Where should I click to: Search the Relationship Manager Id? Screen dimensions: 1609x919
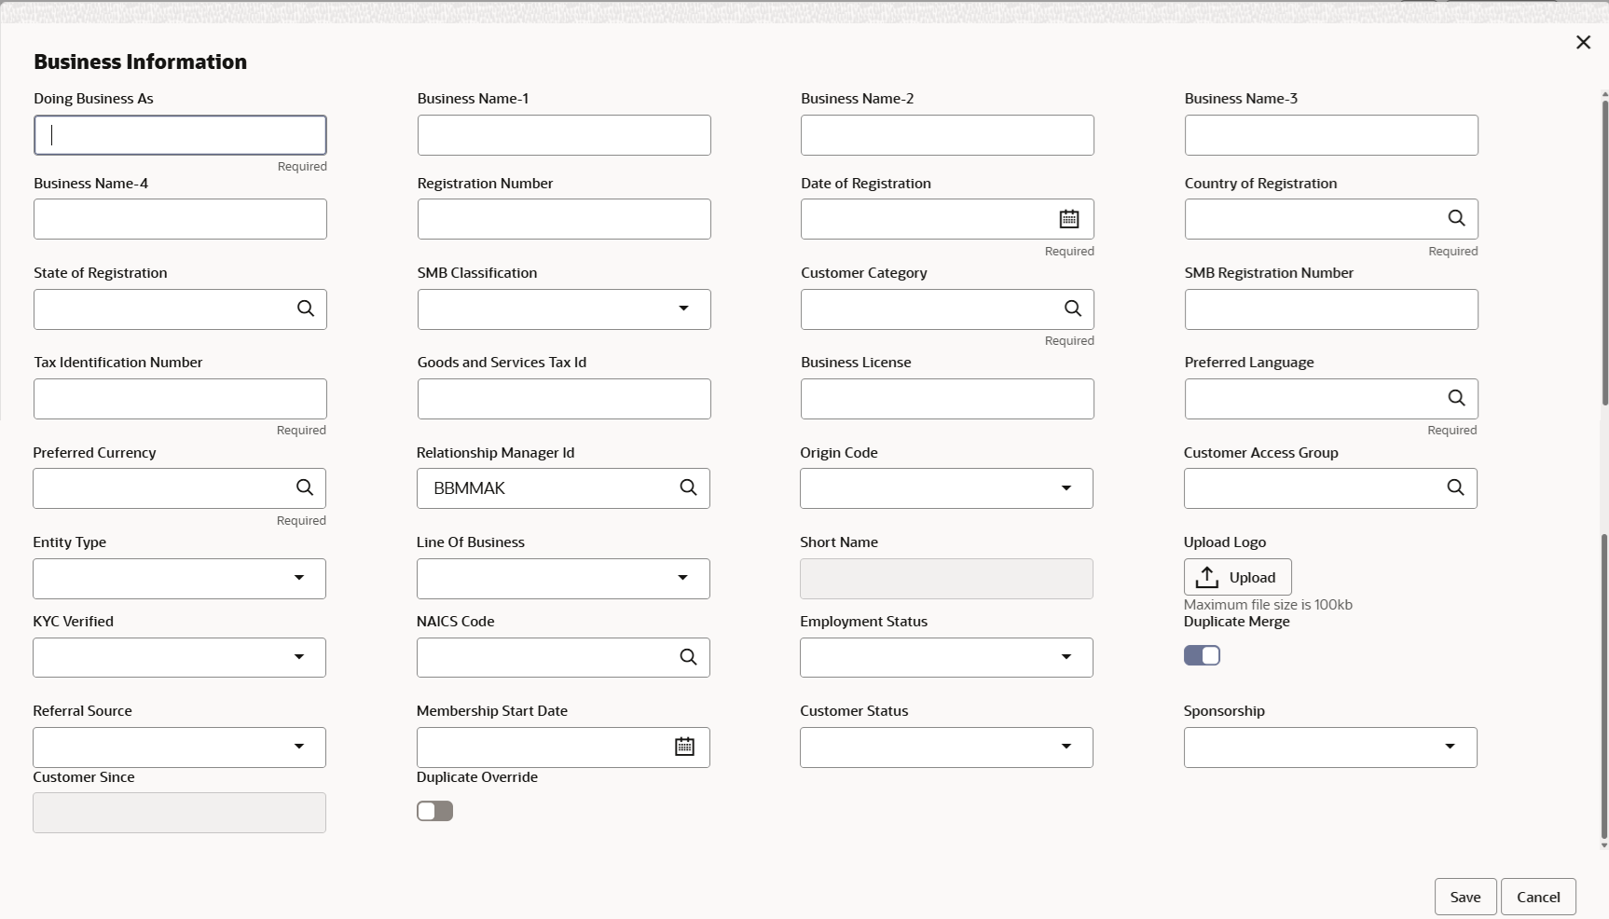coord(688,487)
